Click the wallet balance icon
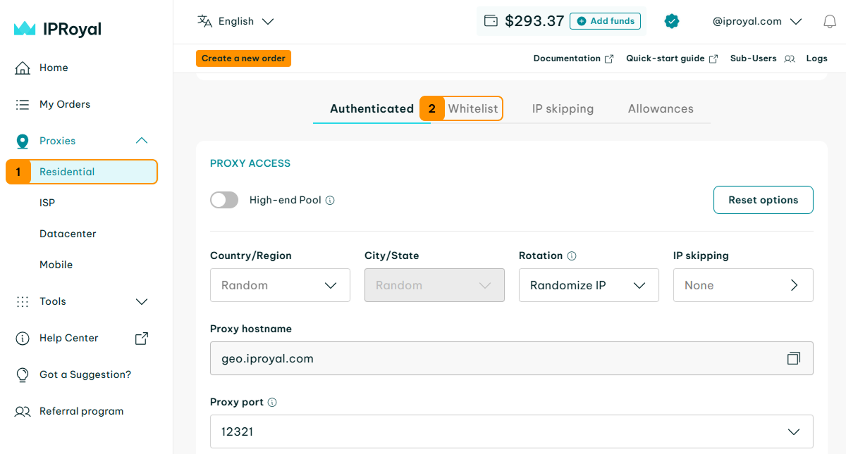 (x=491, y=21)
